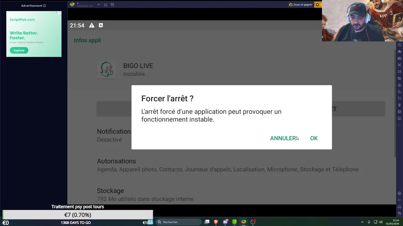Click the rotate screen icon in the sidebar

tap(399, 98)
